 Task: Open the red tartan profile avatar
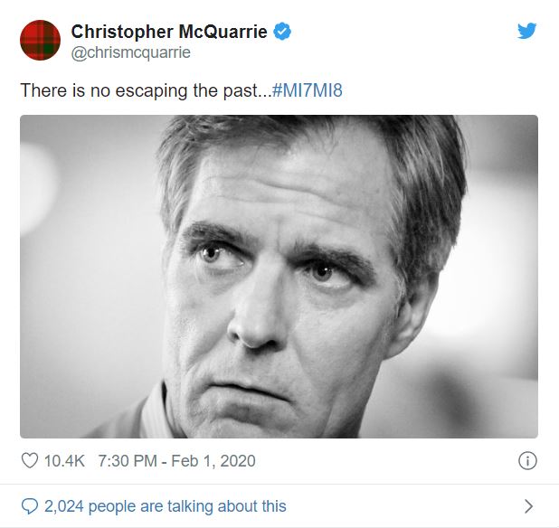40,40
